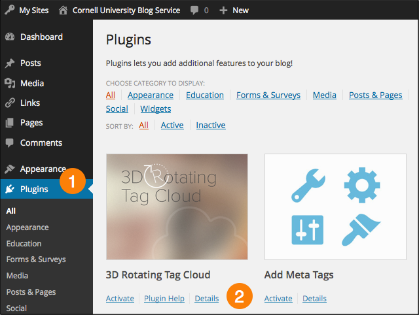The image size is (419, 315).
Task: Go to Dashboard in sidebar
Action: 41,37
